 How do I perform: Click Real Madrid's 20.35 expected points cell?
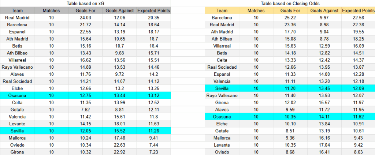(153, 18)
